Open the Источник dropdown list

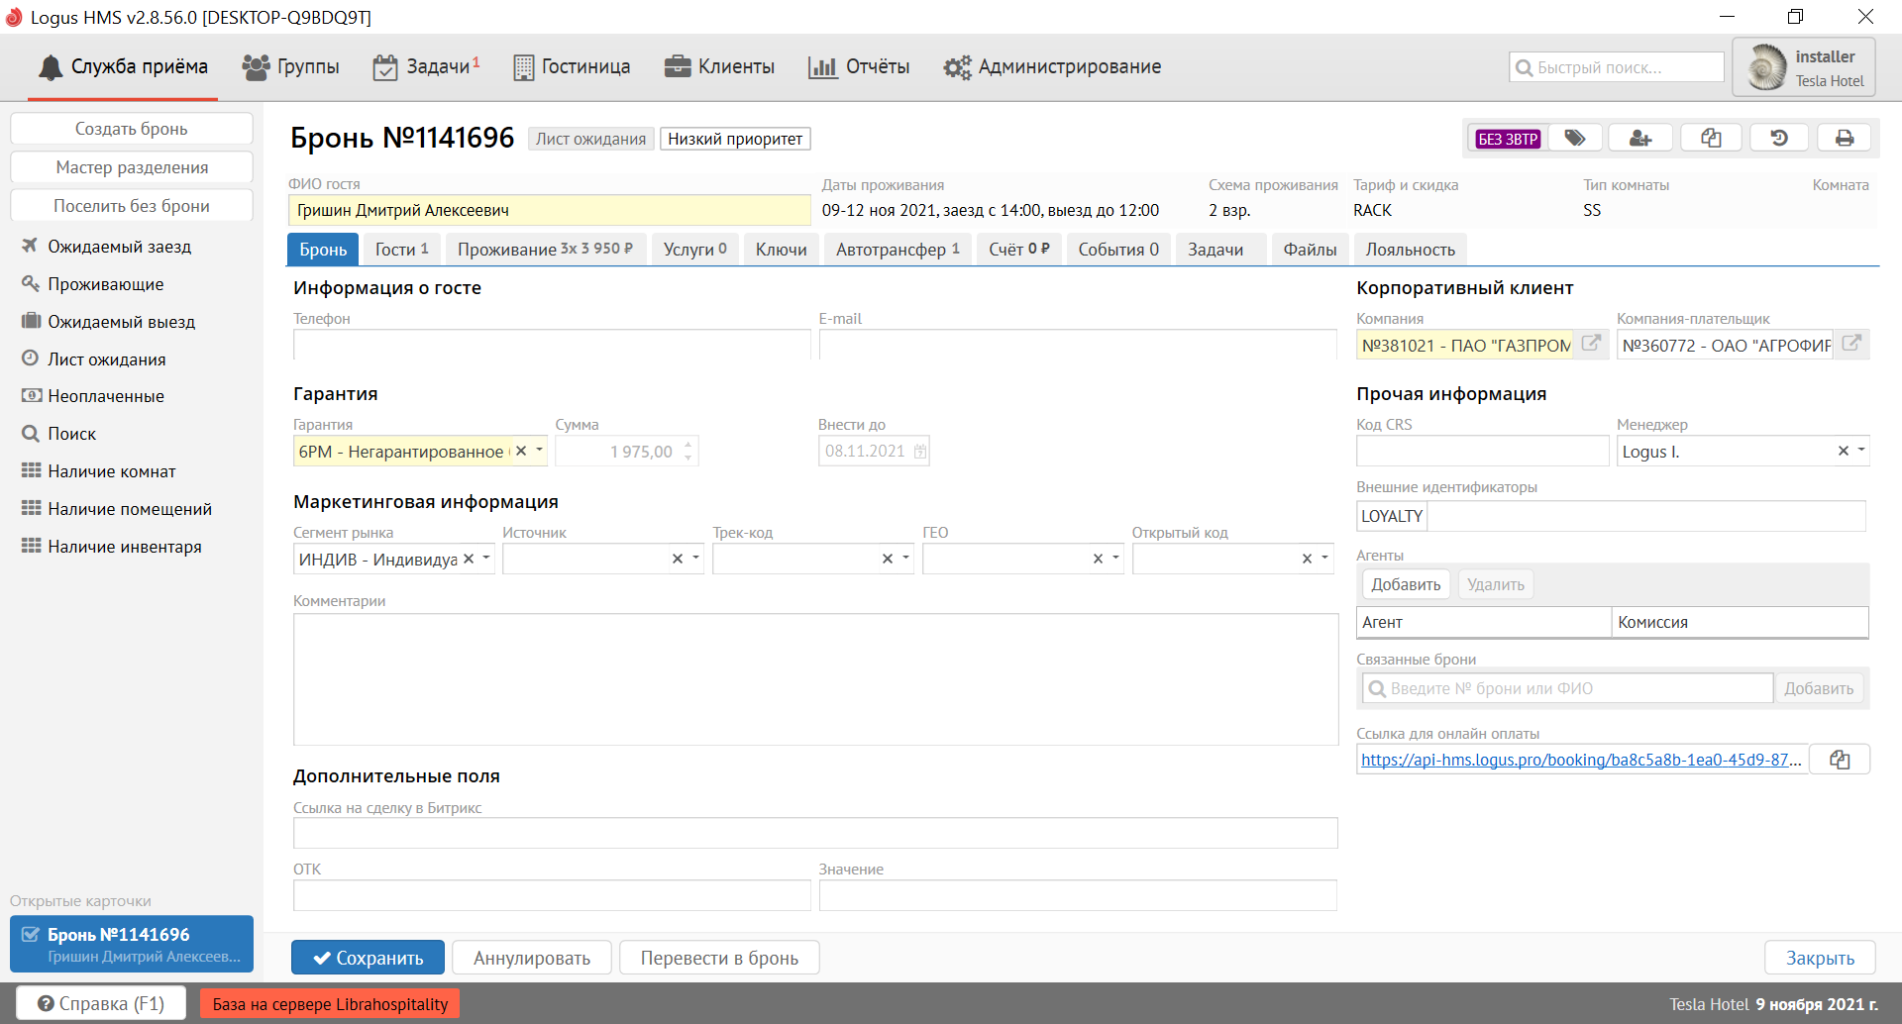[x=696, y=559]
